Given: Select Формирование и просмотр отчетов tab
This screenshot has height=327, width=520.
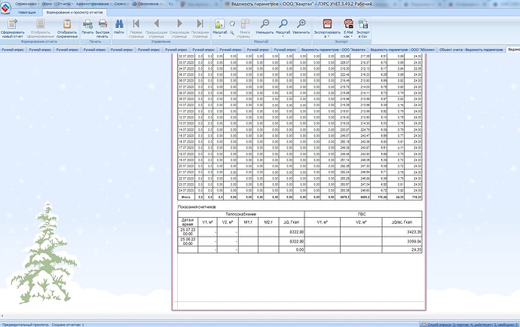Looking at the screenshot, I should pyautogui.click(x=75, y=12).
